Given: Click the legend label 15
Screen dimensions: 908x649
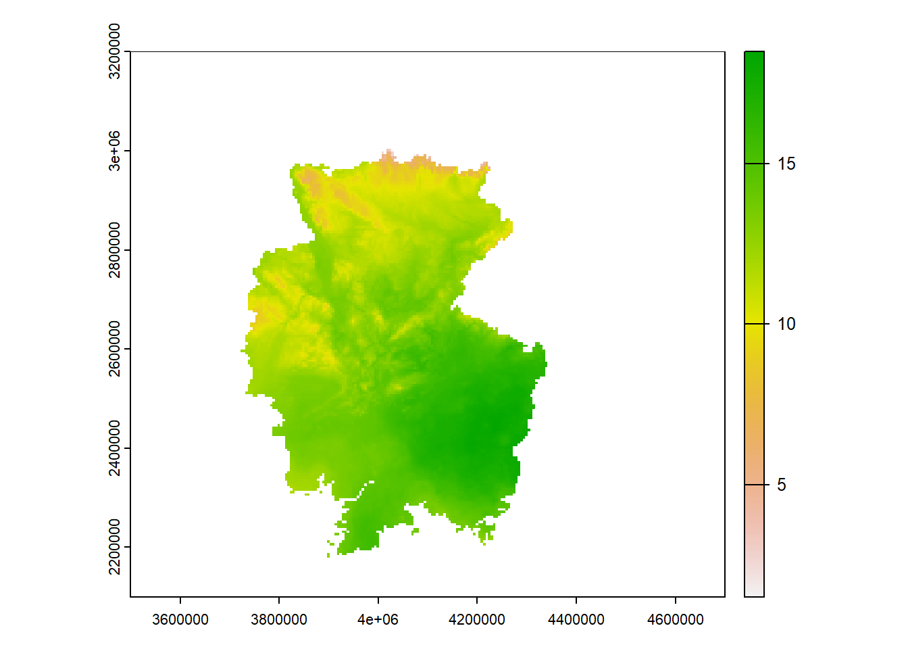Looking at the screenshot, I should tap(786, 164).
